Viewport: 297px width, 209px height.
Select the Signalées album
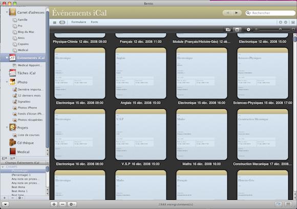click(x=22, y=102)
